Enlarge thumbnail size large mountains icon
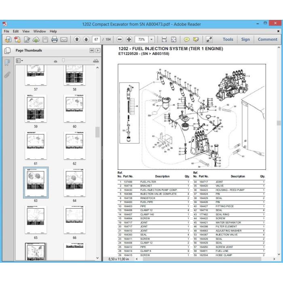This screenshot has width=283, height=283. [96, 61]
